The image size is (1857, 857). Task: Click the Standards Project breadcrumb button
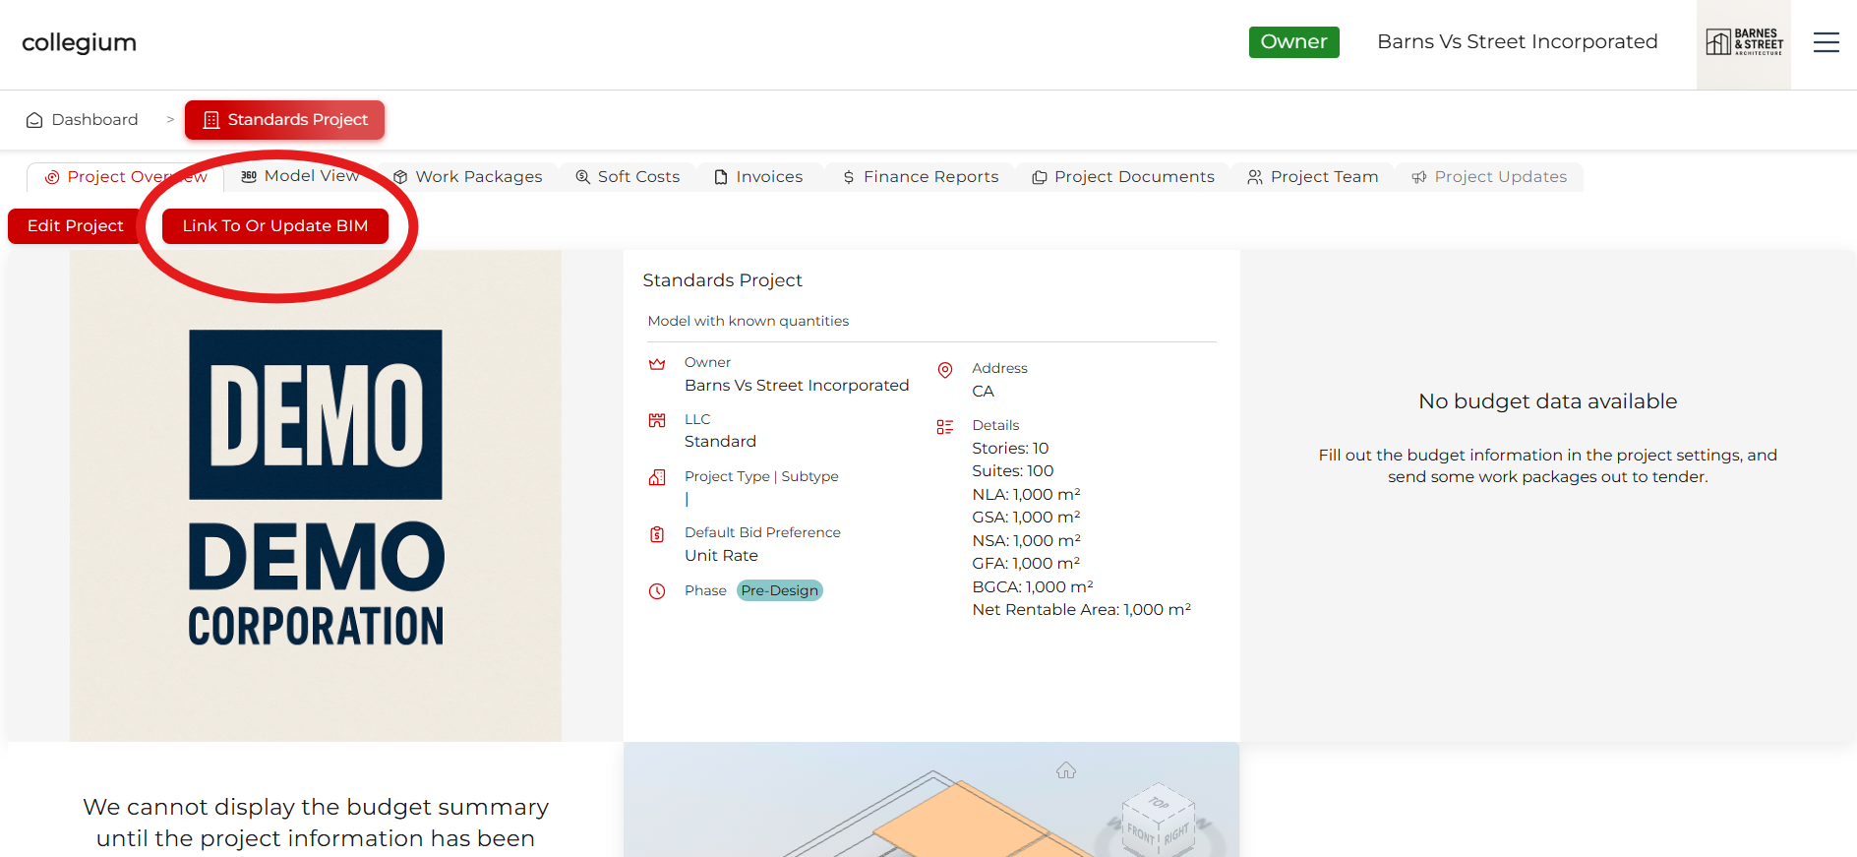tap(285, 120)
